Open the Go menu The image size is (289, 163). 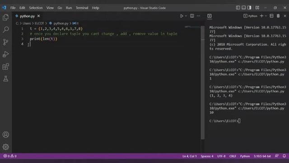point(60,8)
